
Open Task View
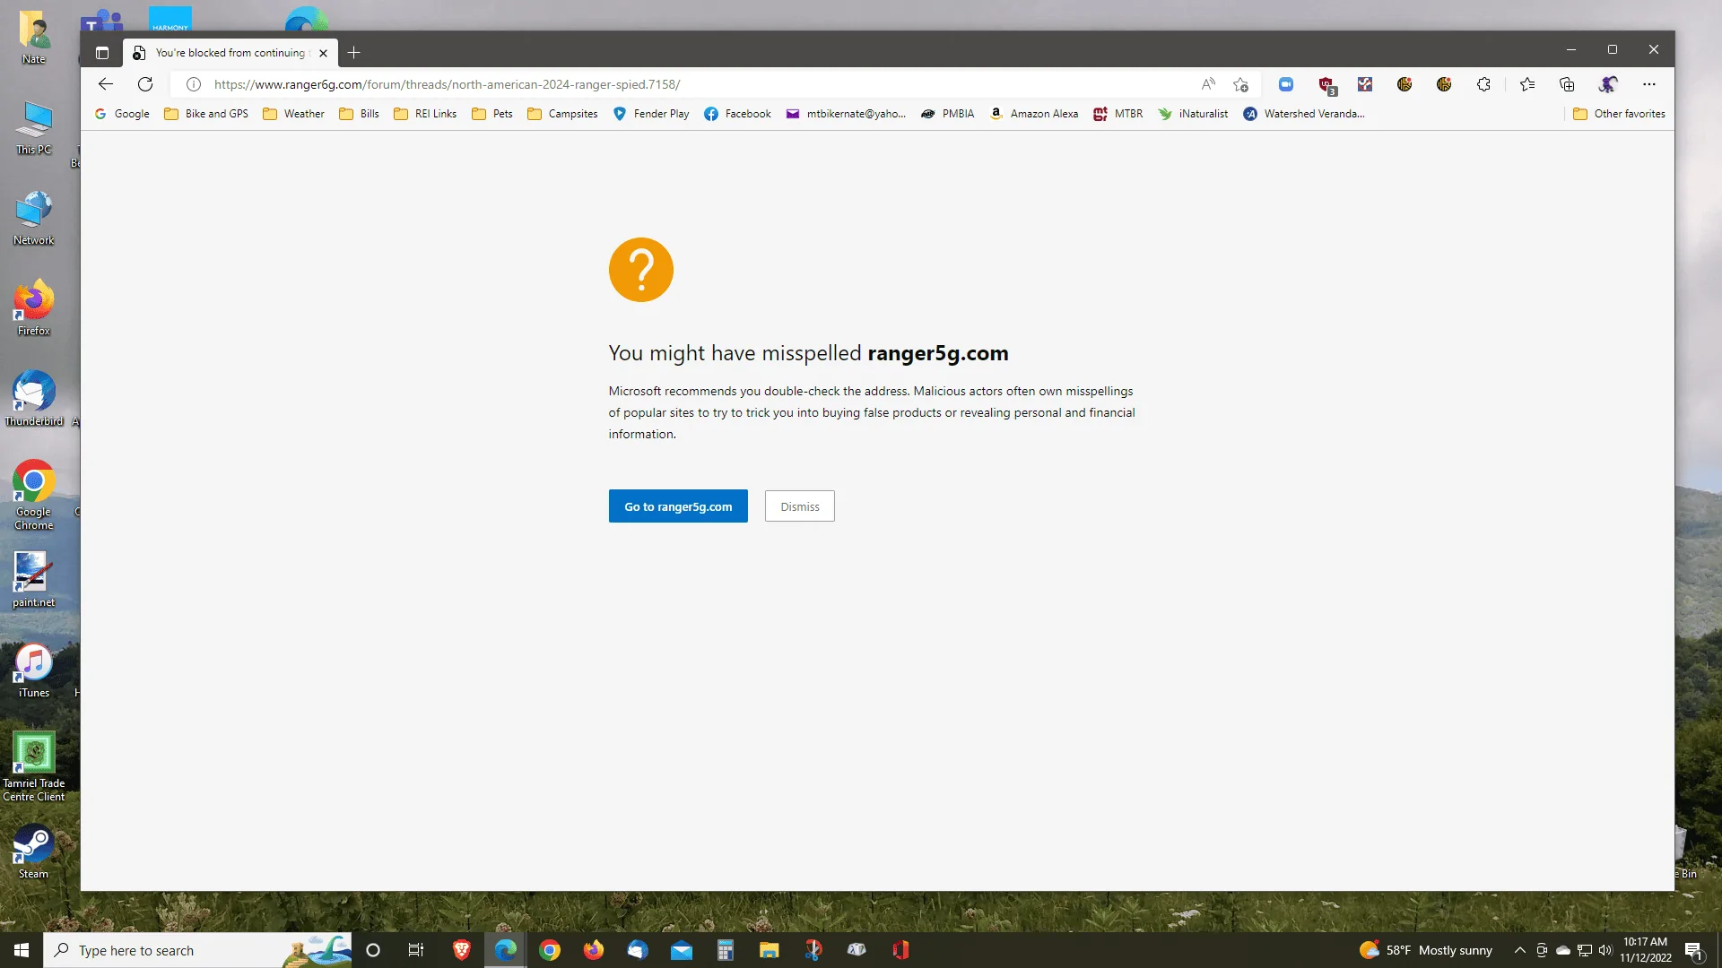coord(416,950)
